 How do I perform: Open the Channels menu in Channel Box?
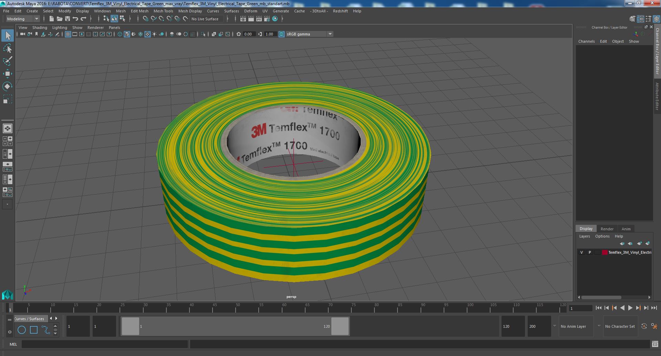(586, 41)
